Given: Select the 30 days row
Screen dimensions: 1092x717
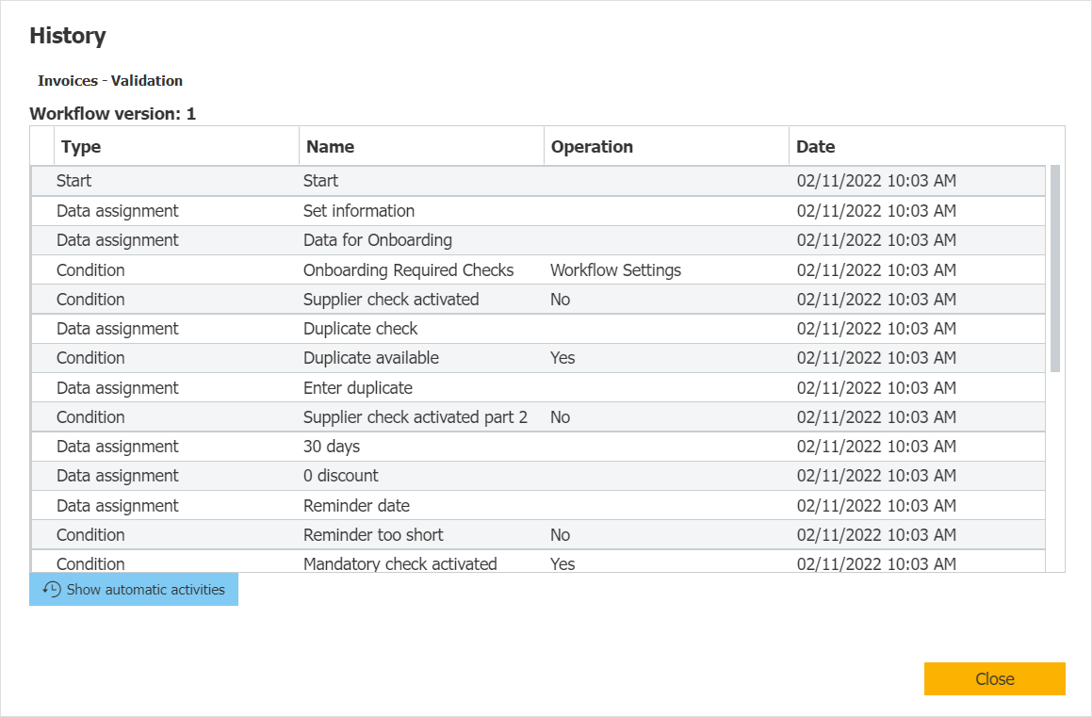Looking at the screenshot, I should [331, 447].
